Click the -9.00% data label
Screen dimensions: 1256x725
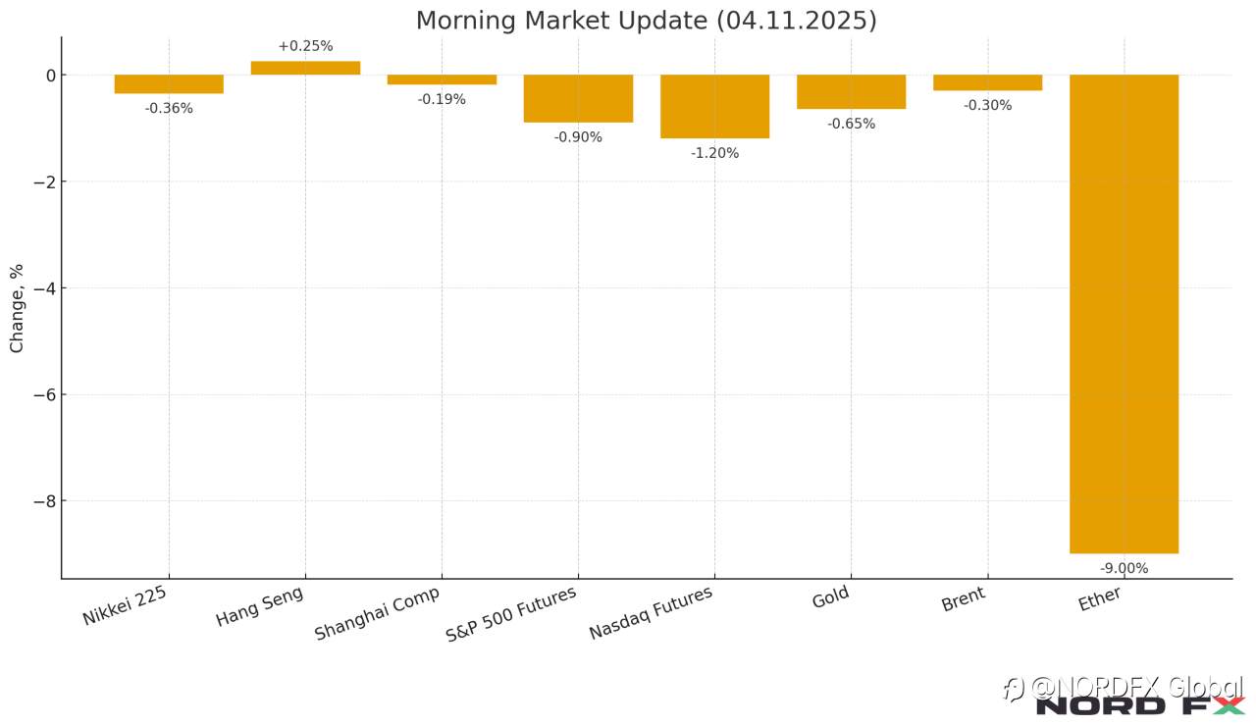point(1124,568)
